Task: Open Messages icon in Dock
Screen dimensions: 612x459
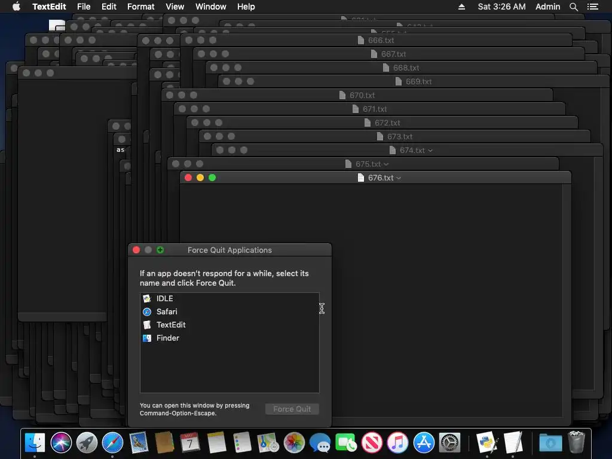Action: point(320,443)
